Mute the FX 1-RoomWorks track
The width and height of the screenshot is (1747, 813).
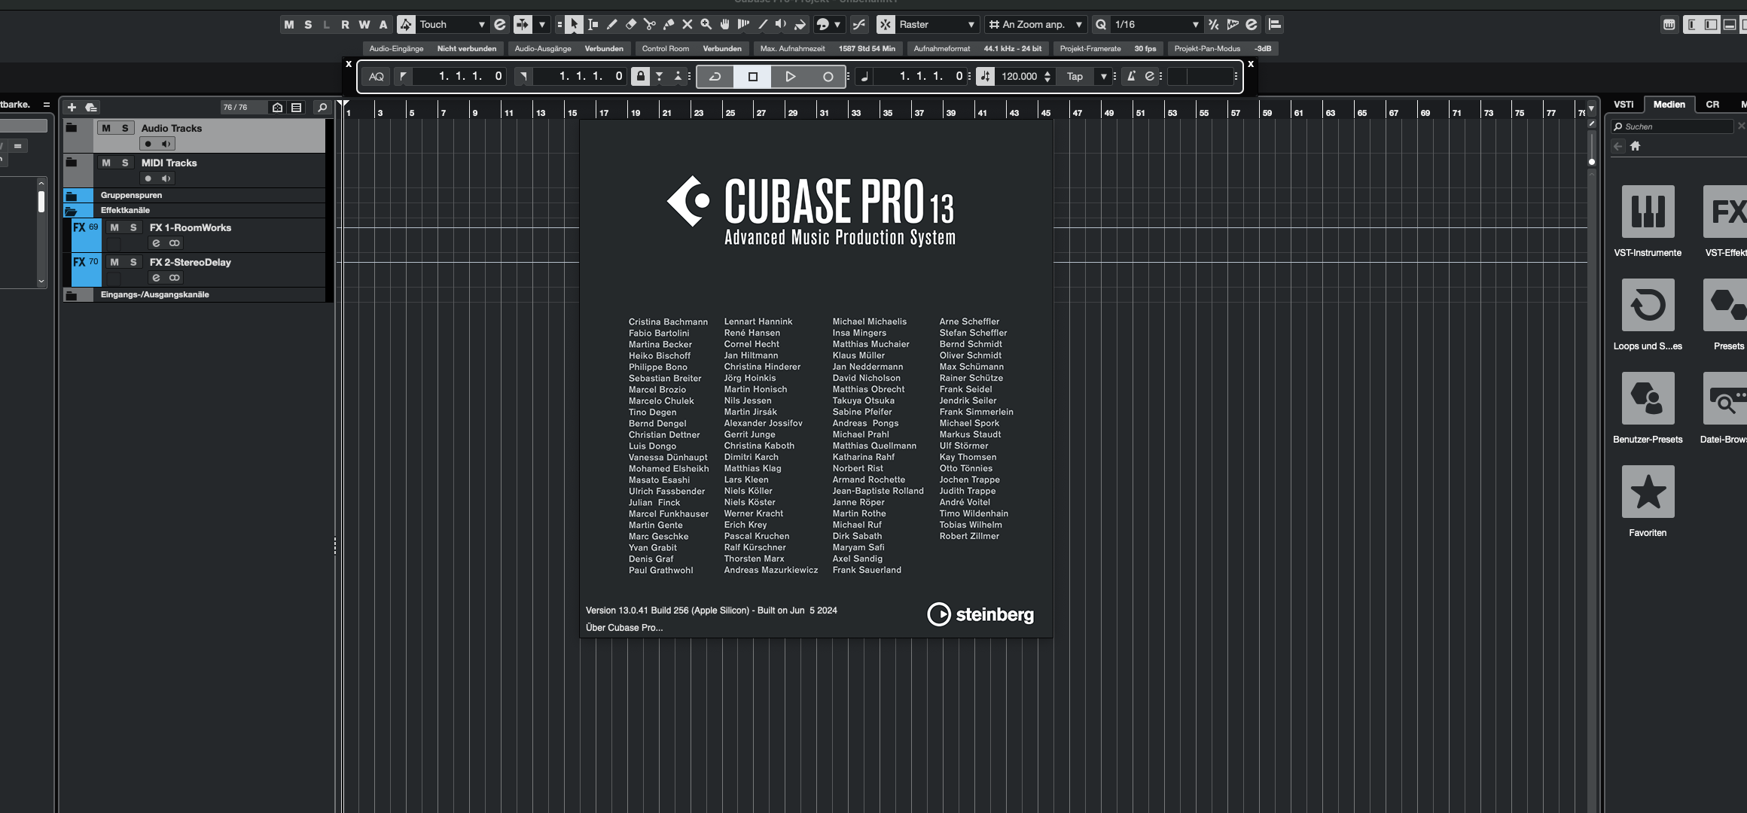coord(112,227)
